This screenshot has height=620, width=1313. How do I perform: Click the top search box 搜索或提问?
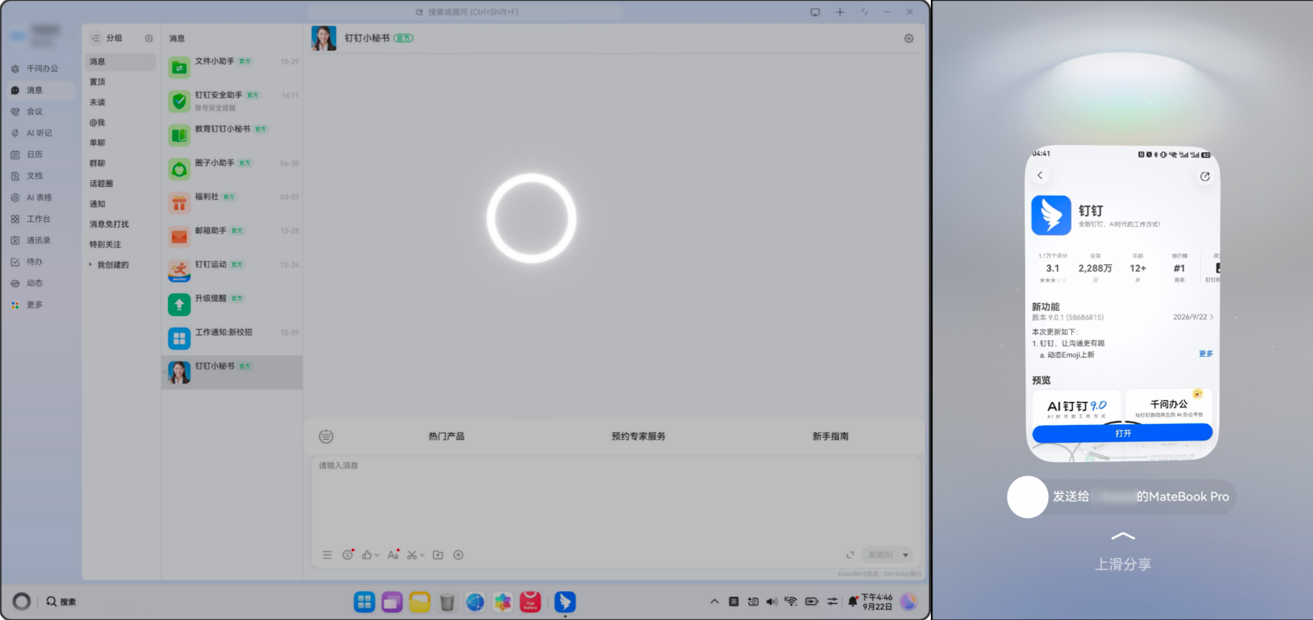(466, 12)
